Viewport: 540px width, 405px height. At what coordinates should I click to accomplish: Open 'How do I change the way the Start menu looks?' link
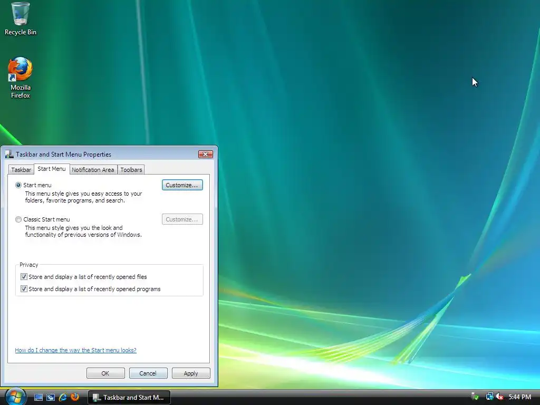click(x=76, y=350)
